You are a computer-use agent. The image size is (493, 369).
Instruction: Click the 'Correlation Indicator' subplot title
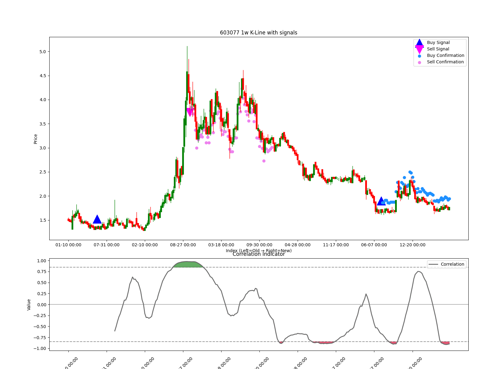(259, 254)
